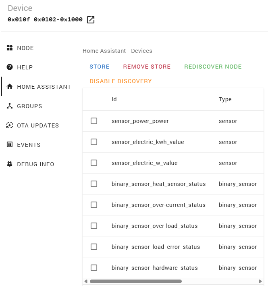
Task: Click the Node tab dashboard icon
Action: [10, 48]
